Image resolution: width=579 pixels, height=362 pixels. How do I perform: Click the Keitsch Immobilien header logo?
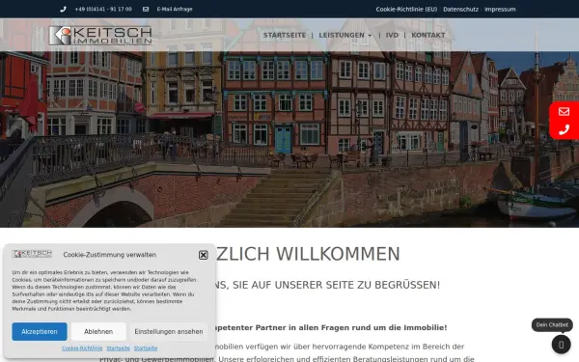click(x=100, y=36)
